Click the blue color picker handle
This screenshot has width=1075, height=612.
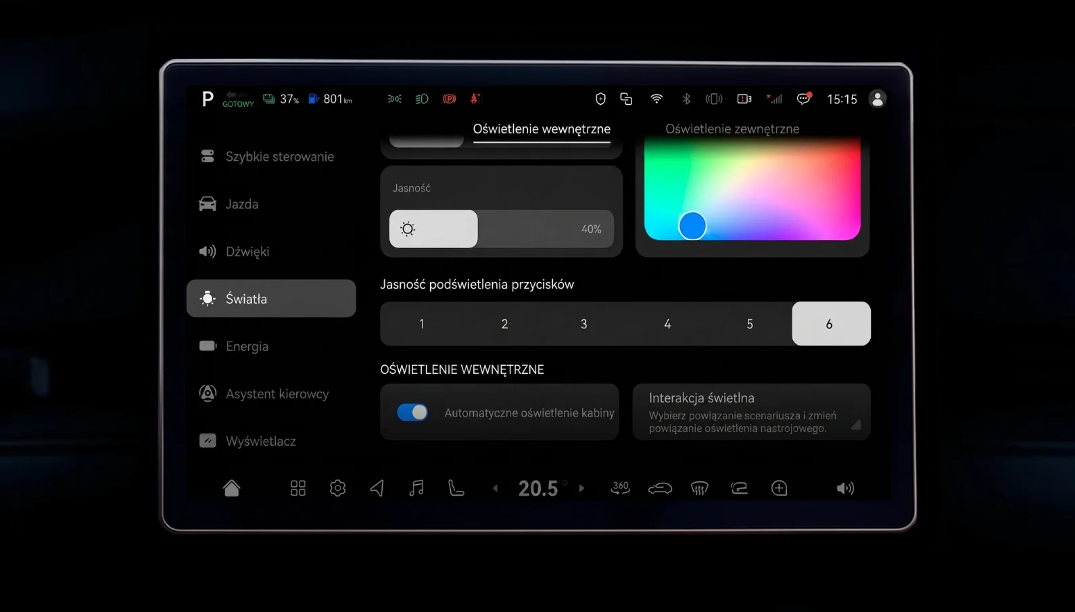coord(692,226)
